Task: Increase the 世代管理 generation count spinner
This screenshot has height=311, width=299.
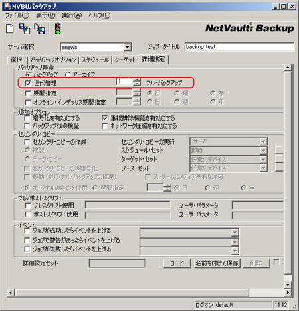Action: (137, 80)
